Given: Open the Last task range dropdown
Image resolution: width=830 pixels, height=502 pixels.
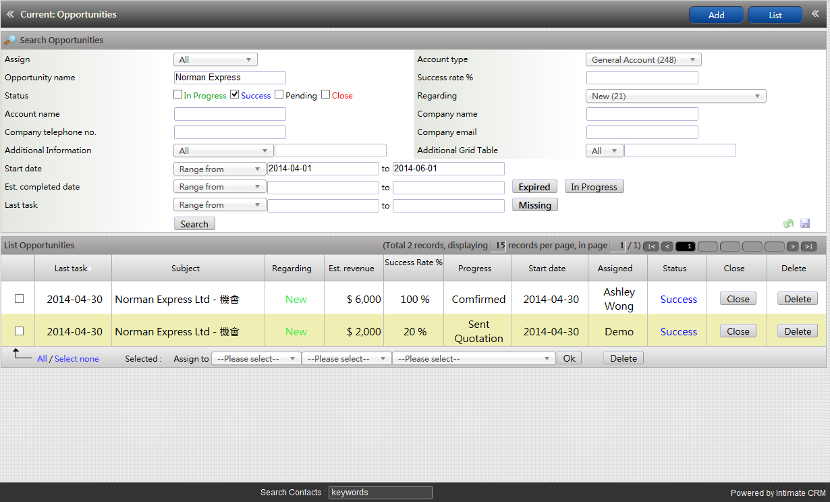Looking at the screenshot, I should 220,205.
